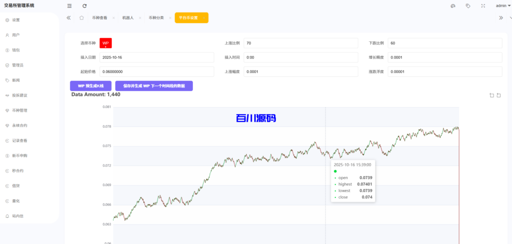512x244 pixels.
Task: Click the chart zoom reset icon
Action: pos(498,95)
